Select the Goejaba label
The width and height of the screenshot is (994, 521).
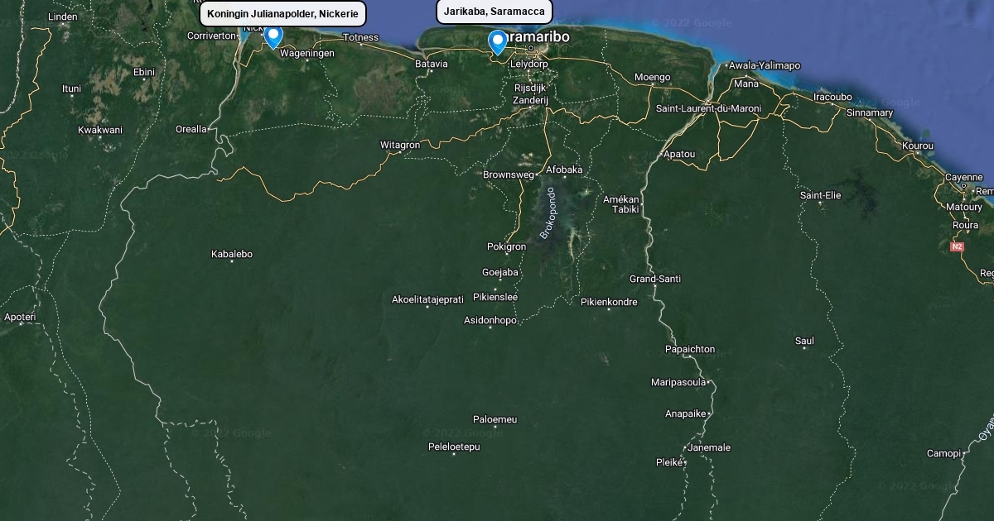click(x=500, y=272)
